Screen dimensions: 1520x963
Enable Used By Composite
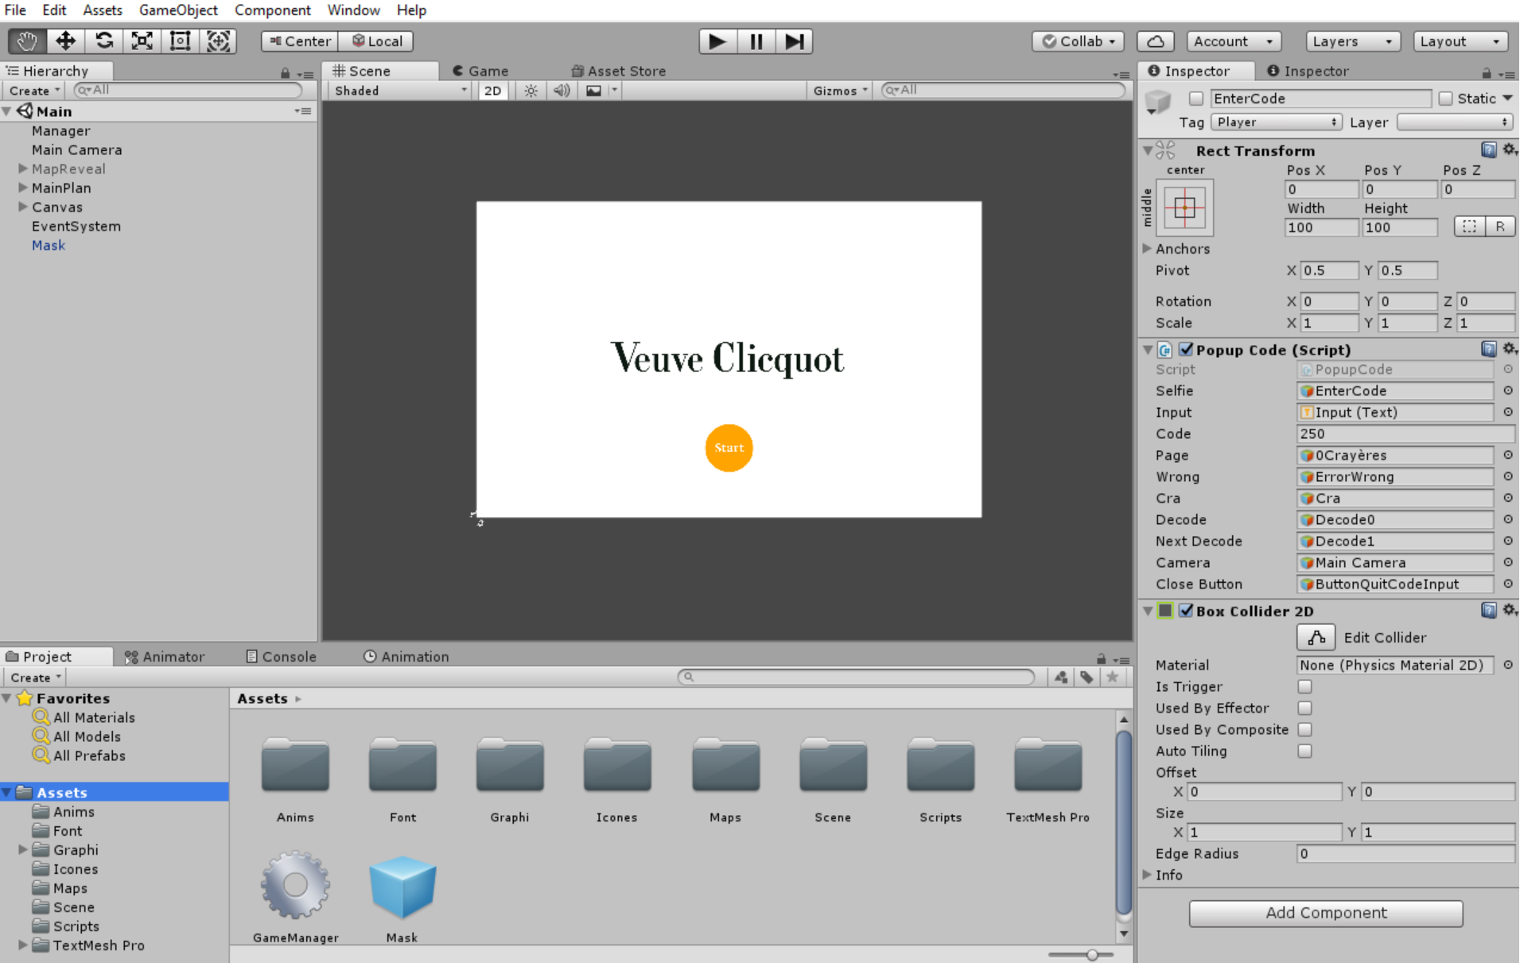click(1304, 729)
